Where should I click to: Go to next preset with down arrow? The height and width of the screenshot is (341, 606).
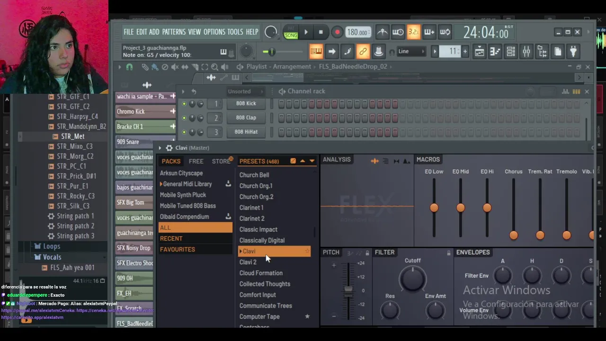point(312,162)
